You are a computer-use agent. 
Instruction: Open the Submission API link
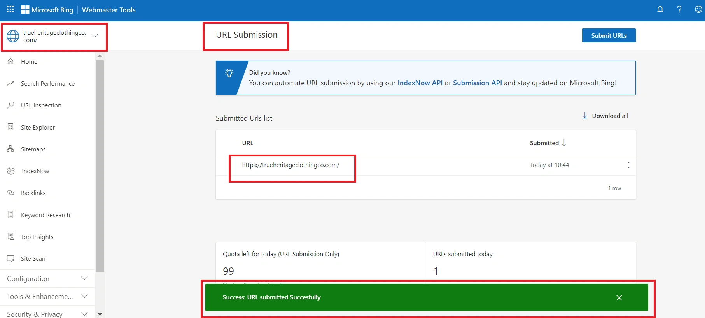click(x=477, y=83)
